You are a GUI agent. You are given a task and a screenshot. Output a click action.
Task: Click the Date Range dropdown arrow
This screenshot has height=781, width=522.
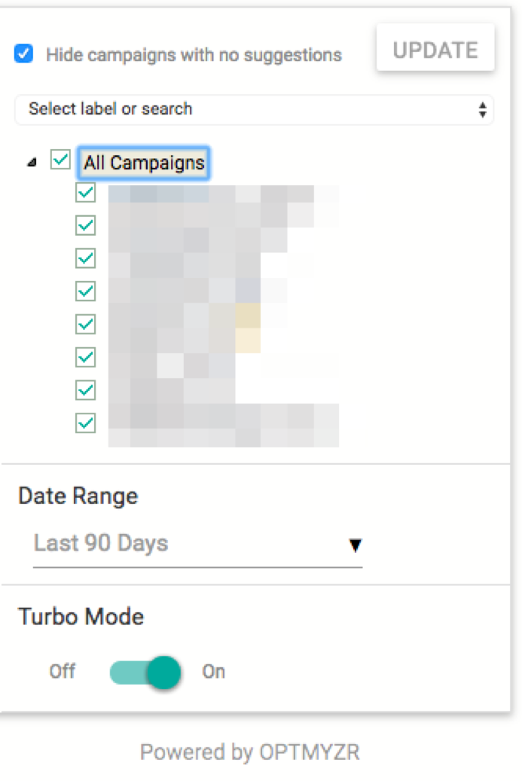click(x=356, y=545)
